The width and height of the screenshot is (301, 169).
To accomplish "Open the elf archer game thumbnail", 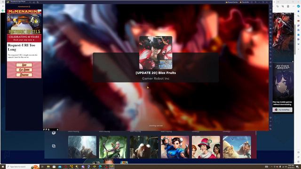I will click(113, 147).
